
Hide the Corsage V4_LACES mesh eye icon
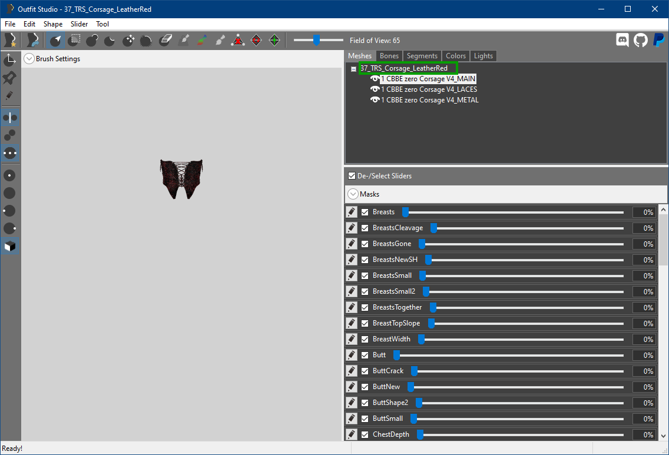pos(375,89)
